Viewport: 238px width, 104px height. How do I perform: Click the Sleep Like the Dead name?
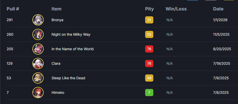68,78
